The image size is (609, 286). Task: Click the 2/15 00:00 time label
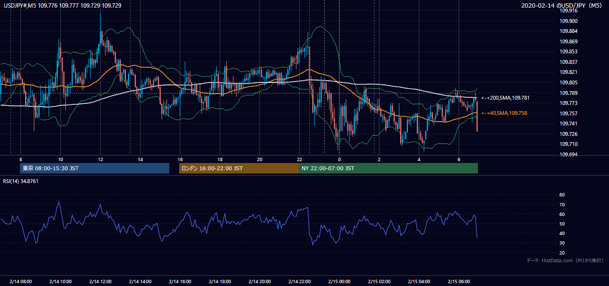pos(339,282)
